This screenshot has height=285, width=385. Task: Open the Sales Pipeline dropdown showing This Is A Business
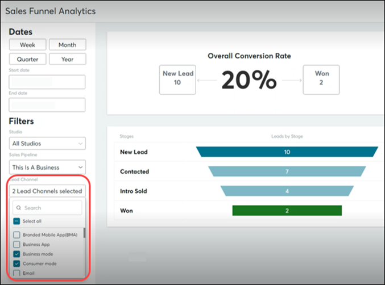[47, 167]
